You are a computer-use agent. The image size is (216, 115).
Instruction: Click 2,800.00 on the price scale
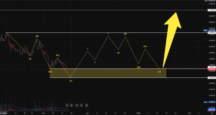(212, 83)
